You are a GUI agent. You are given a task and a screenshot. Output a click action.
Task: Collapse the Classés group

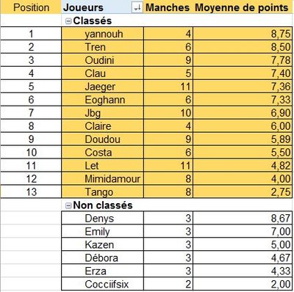pos(68,21)
